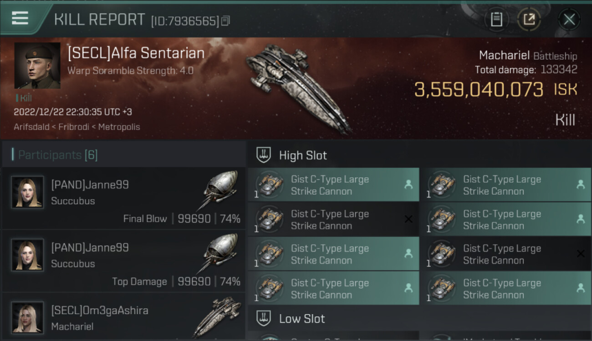592x341 pixels.
Task: Click the Succubus icon on the Top Damage row
Action: (220, 254)
